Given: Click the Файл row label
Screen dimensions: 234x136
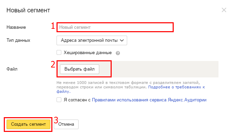Looking at the screenshot, I should tap(12, 69).
